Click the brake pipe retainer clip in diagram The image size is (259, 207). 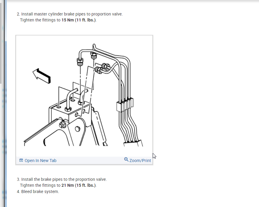point(125,104)
